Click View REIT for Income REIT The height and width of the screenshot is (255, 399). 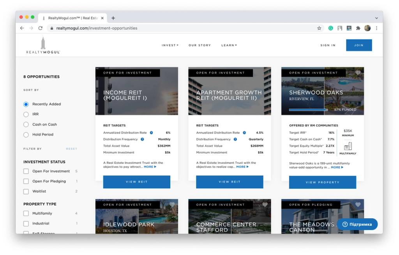(x=137, y=182)
